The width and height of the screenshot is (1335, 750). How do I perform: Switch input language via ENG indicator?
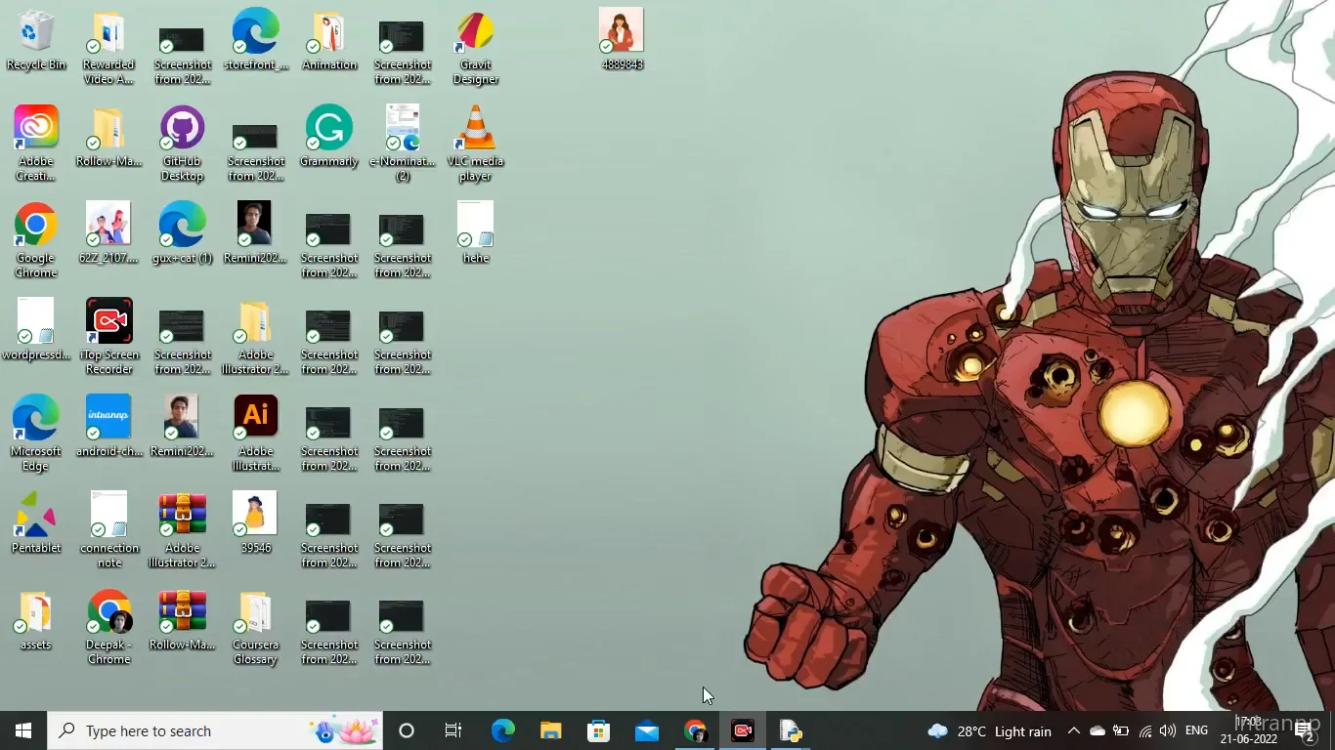(1196, 730)
